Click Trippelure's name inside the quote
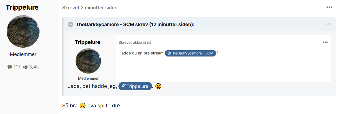Viewport: 338px width, 114px height. click(88, 42)
